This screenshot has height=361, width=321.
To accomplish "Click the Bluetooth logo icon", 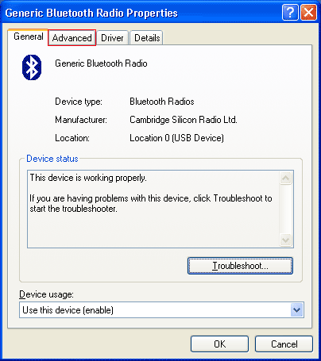I will 32,67.
